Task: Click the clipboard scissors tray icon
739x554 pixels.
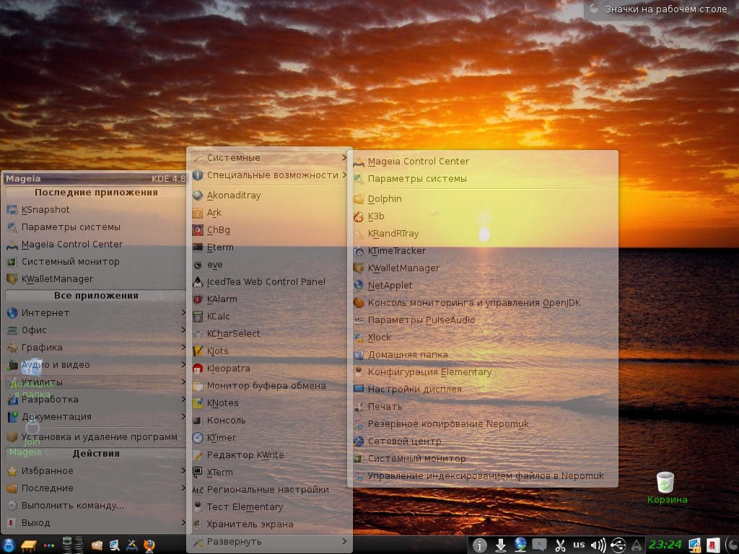Action: click(560, 545)
